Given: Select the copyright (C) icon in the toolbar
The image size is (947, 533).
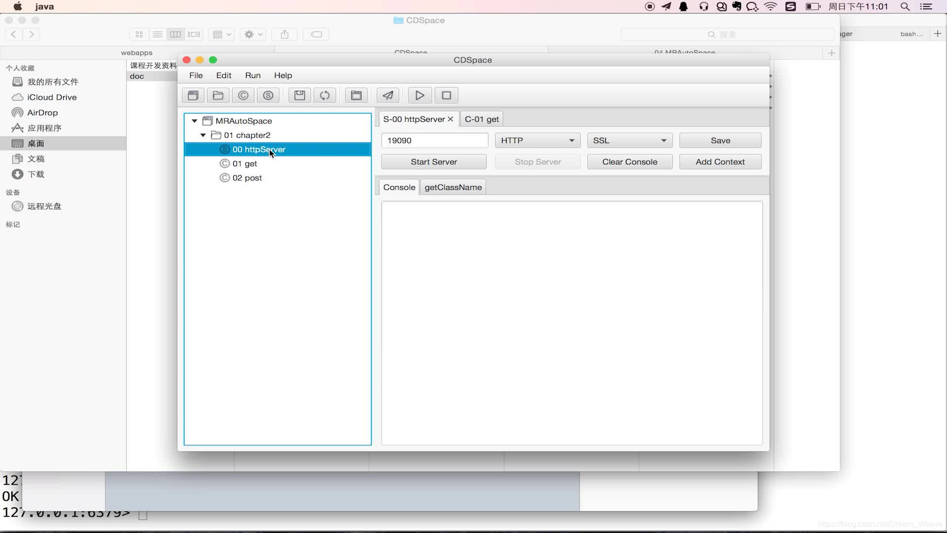Looking at the screenshot, I should point(243,95).
